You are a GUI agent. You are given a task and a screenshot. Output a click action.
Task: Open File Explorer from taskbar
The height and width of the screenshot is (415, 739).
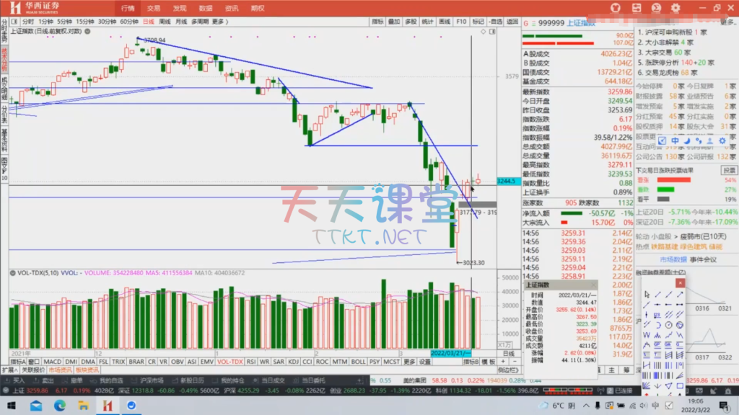pyautogui.click(x=84, y=406)
